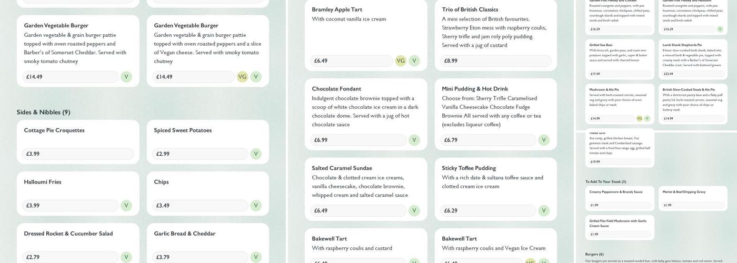This screenshot has width=737, height=263.
Task: Click the VG badge on the Vegan cheese burger
Action: tap(242, 77)
